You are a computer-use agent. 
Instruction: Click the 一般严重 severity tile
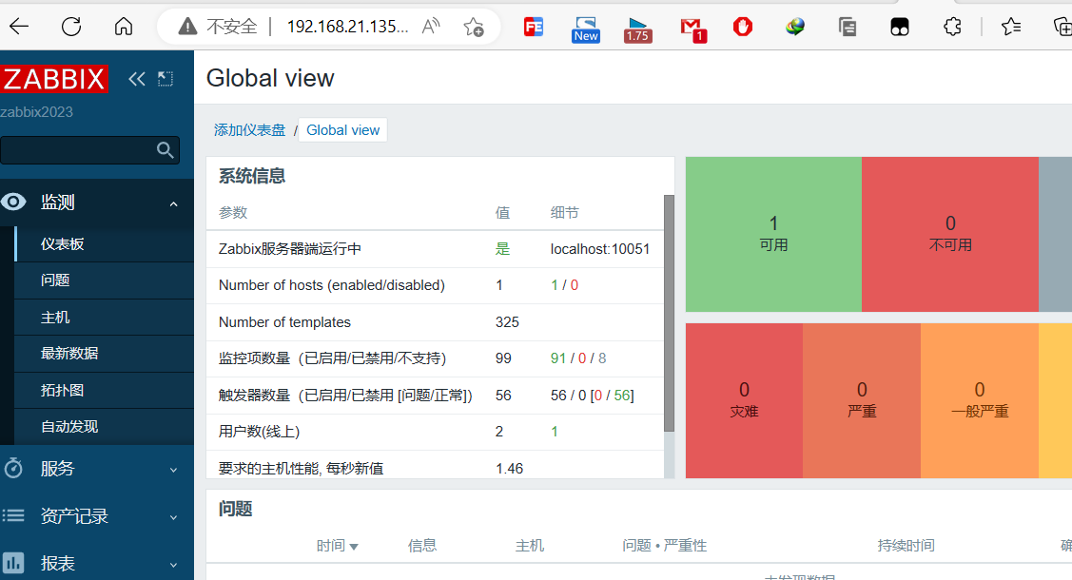point(979,400)
